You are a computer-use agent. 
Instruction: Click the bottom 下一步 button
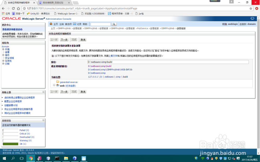tap(64, 92)
